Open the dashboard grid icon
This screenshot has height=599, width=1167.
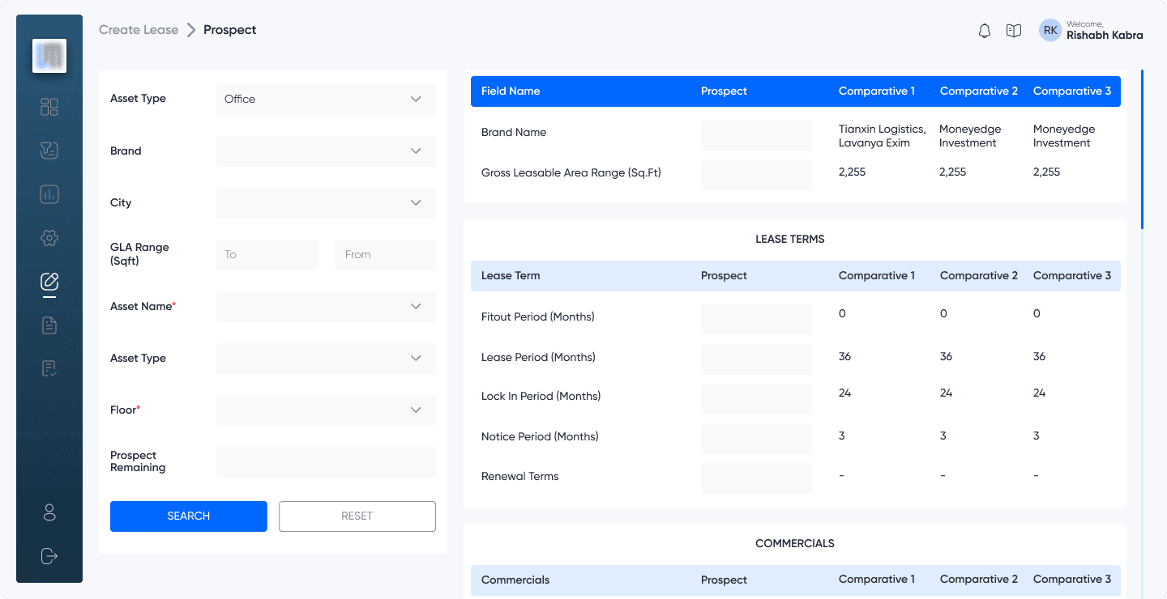49,107
